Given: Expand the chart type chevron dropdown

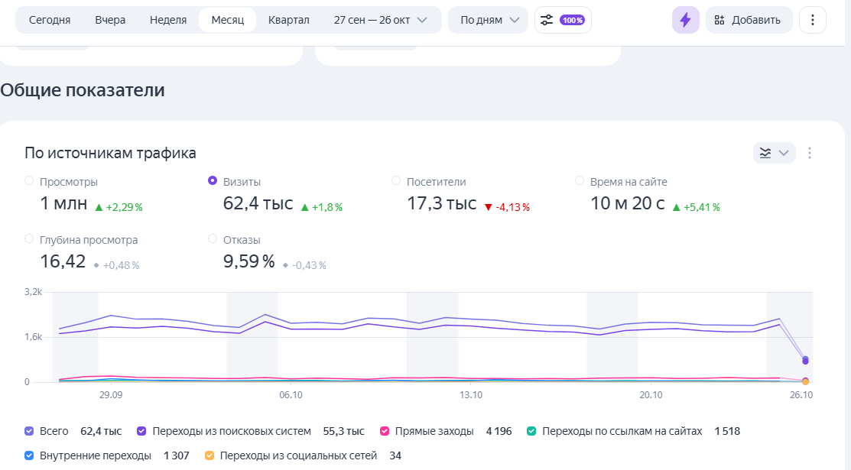Looking at the screenshot, I should [784, 153].
